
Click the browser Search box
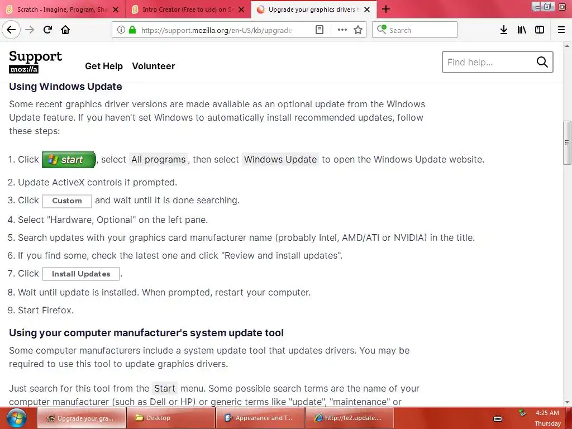414,30
